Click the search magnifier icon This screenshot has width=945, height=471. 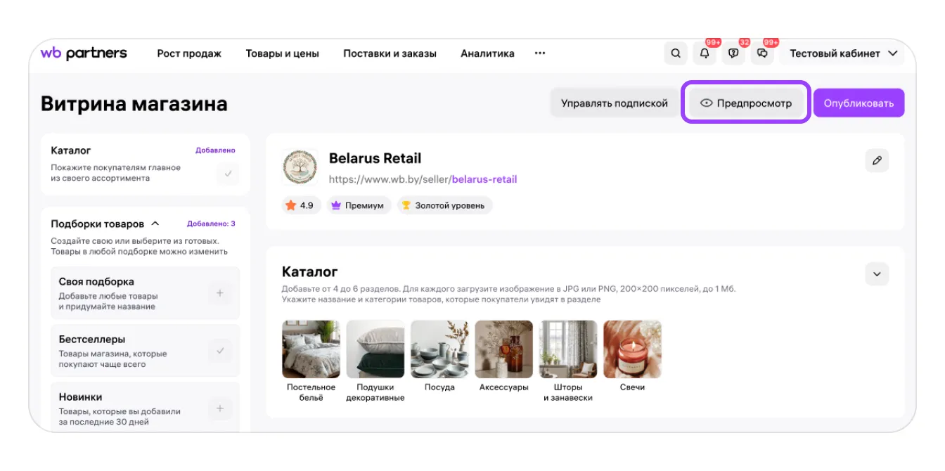(676, 53)
